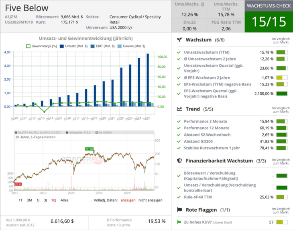Click the trend chart icon beside Trend
The height and width of the screenshot is (230, 293).
(179, 109)
